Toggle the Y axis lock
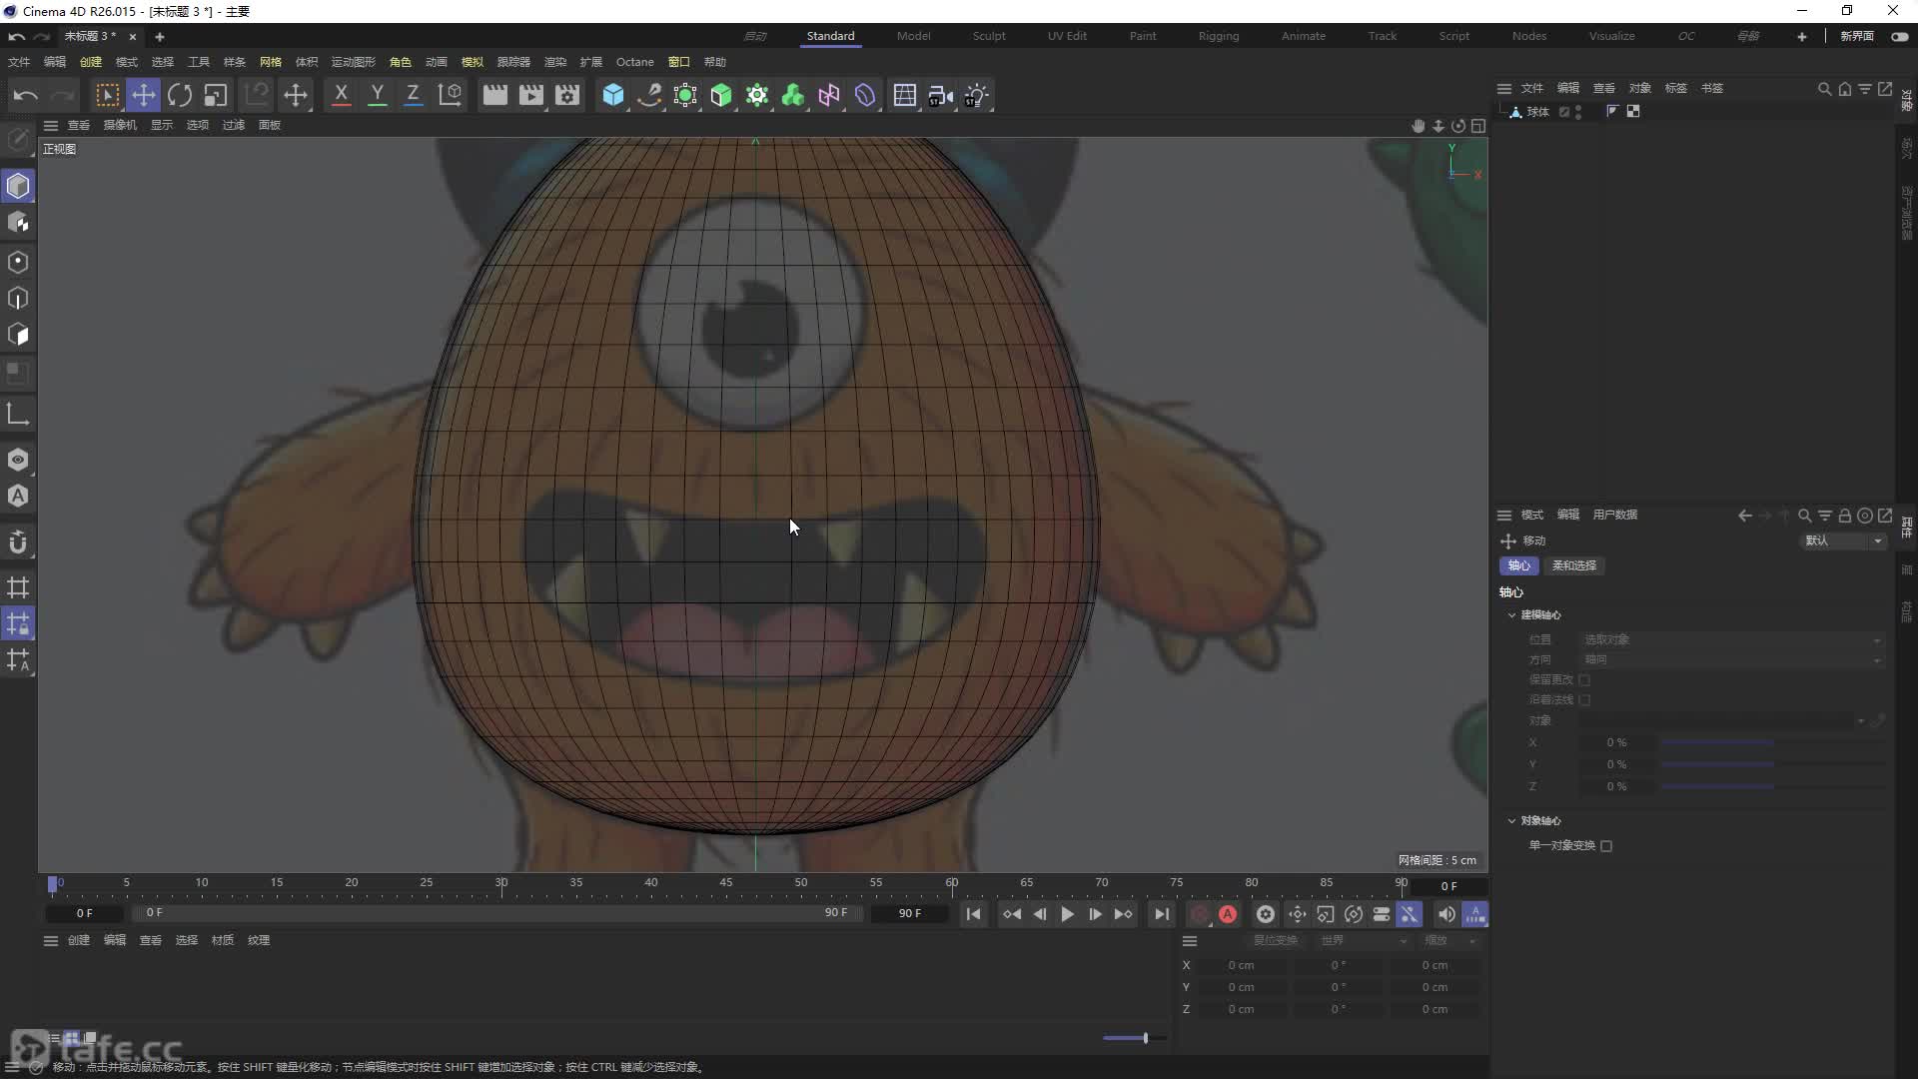Screen dimensions: 1918x1079 click(377, 95)
